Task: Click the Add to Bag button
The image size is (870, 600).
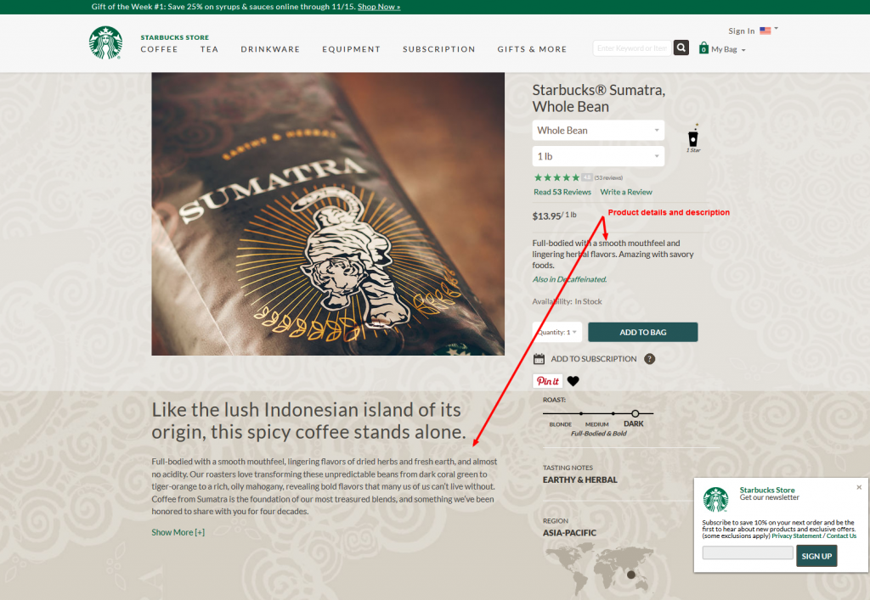Action: point(642,332)
